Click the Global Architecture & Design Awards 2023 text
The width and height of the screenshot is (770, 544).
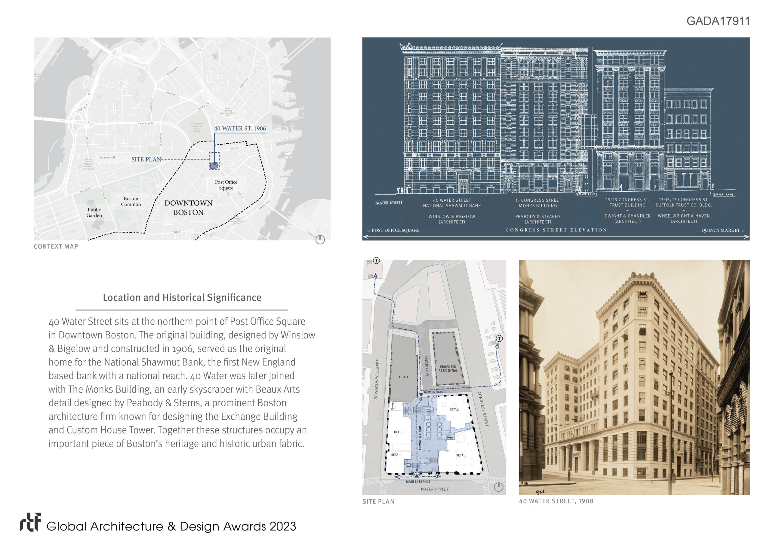[x=171, y=526]
